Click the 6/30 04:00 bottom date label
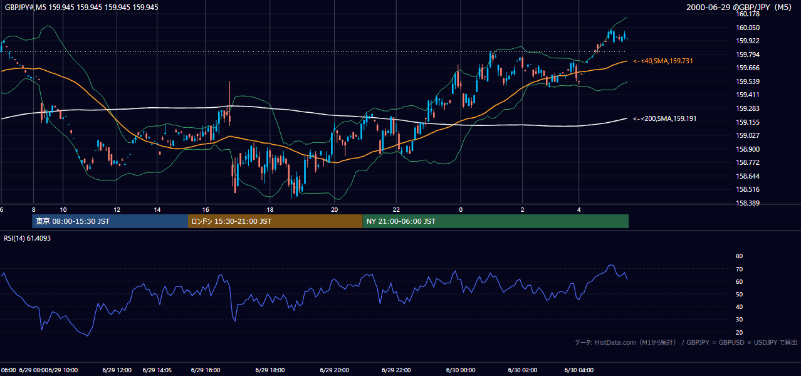This screenshot has height=376, width=801. tap(579, 370)
